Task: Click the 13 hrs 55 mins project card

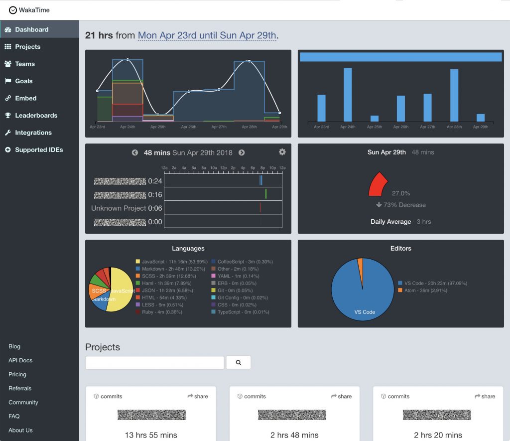Action: pos(151,414)
